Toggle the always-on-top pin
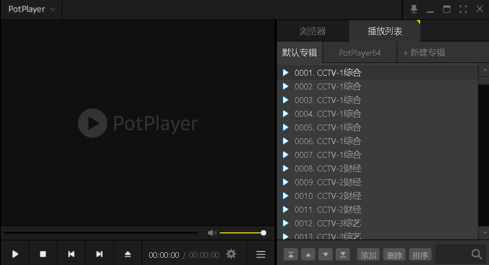 pos(414,9)
